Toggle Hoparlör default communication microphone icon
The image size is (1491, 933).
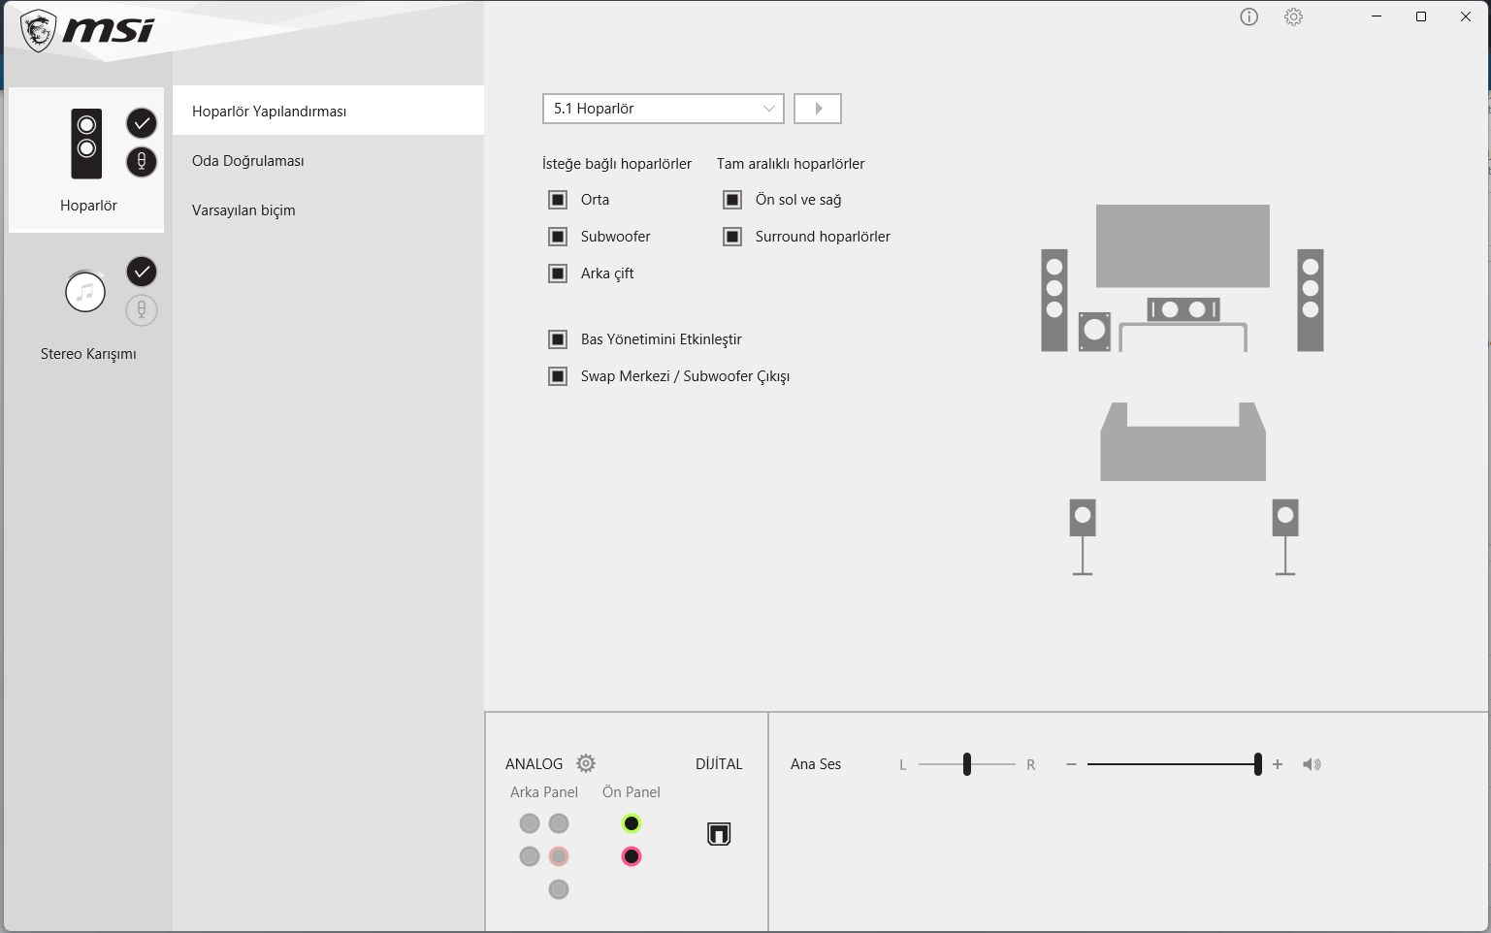(x=142, y=162)
